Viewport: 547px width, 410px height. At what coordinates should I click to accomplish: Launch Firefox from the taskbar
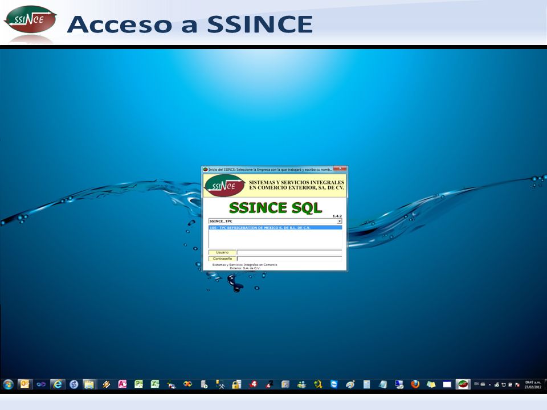[x=415, y=384]
